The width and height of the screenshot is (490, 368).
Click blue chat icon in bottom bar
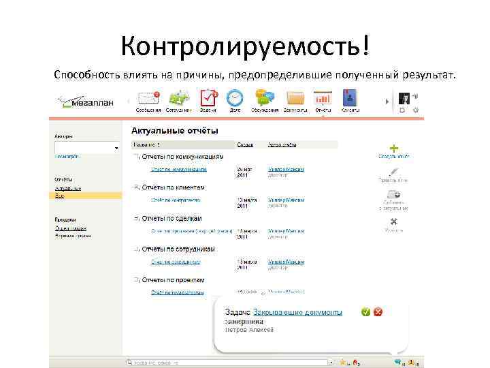pos(397,363)
